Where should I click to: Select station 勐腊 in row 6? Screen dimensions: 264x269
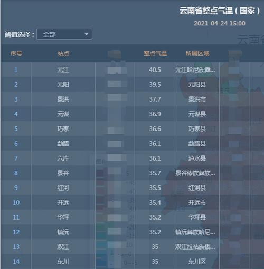click(63, 144)
